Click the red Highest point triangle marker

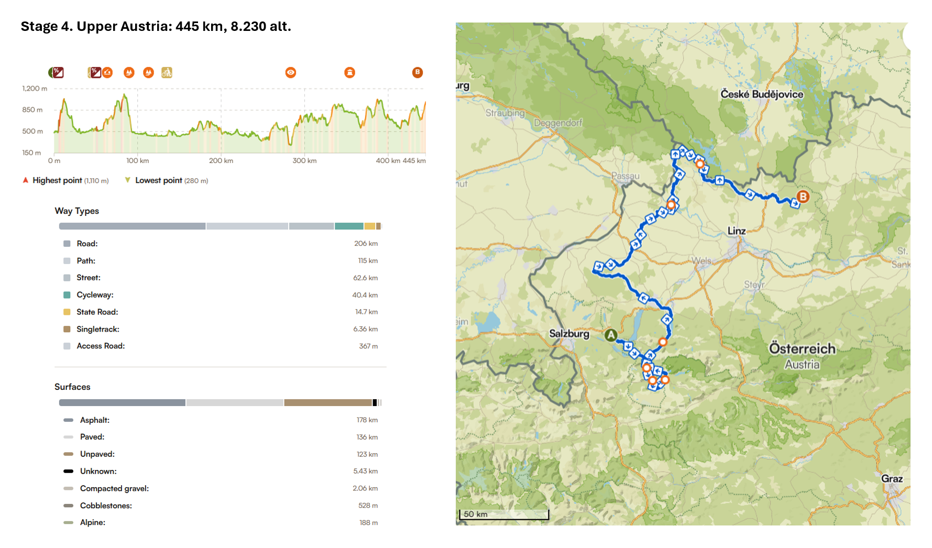point(25,180)
